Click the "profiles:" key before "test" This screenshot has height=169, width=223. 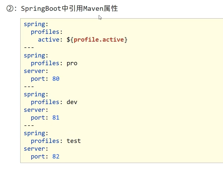(x=45, y=141)
